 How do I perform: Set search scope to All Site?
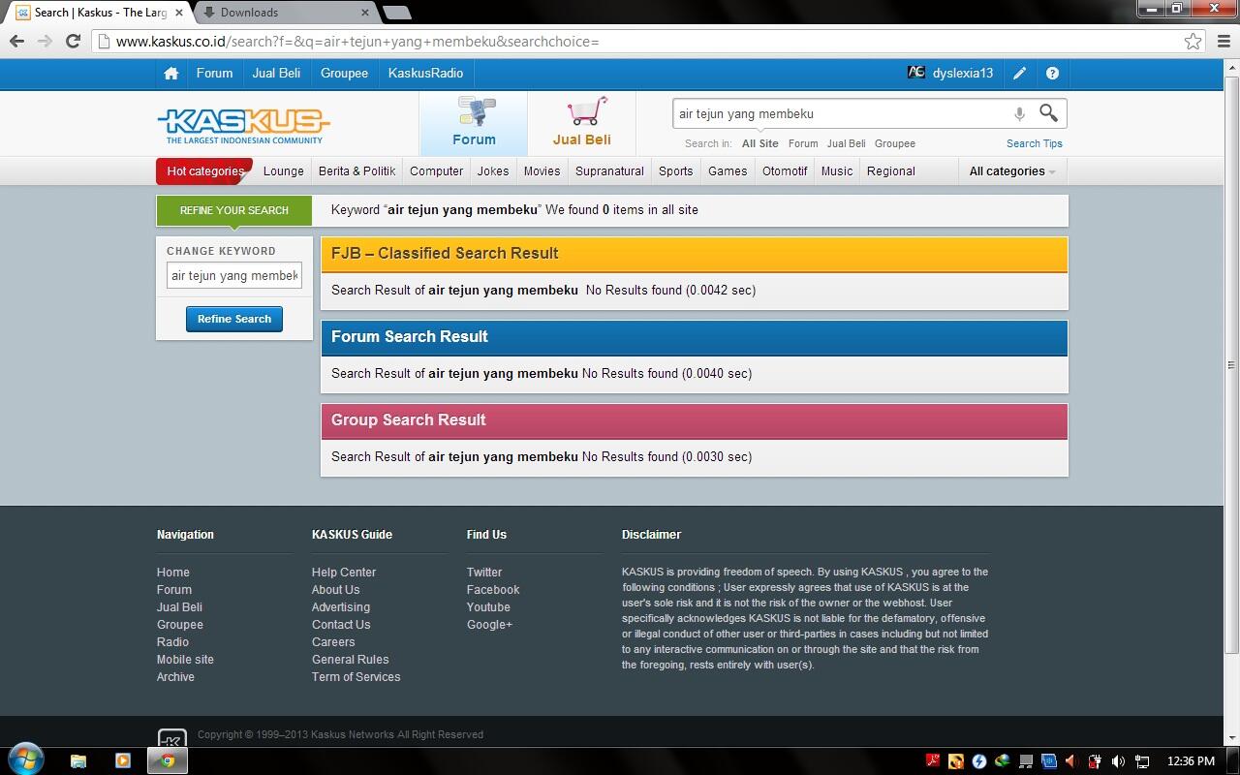(x=759, y=143)
